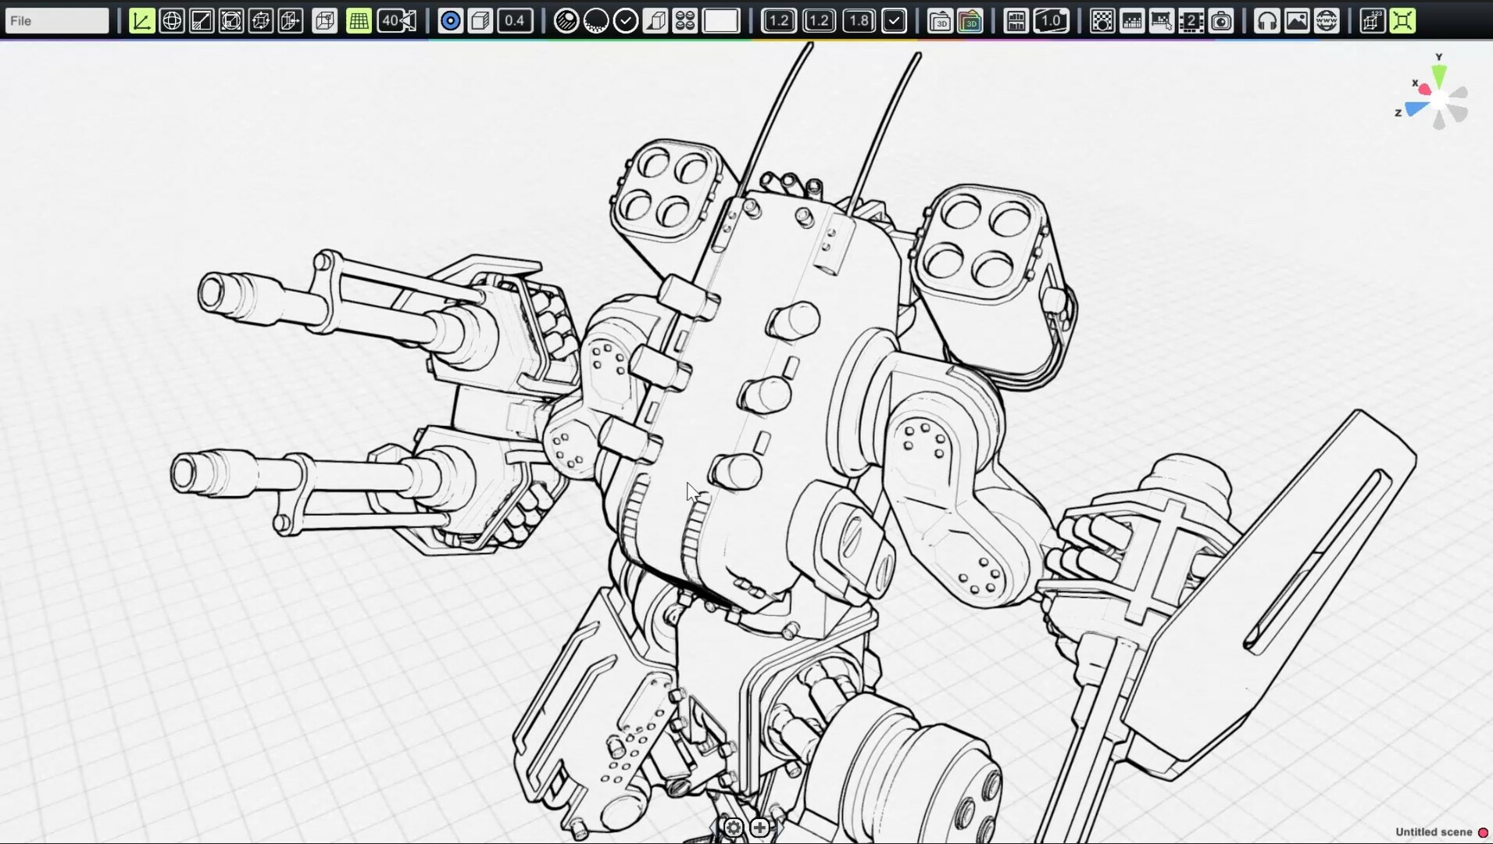Click the www globe icon
Screen dimensions: 1493x844
click(x=1326, y=21)
